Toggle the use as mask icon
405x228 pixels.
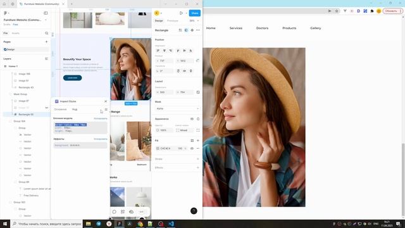pos(186,30)
